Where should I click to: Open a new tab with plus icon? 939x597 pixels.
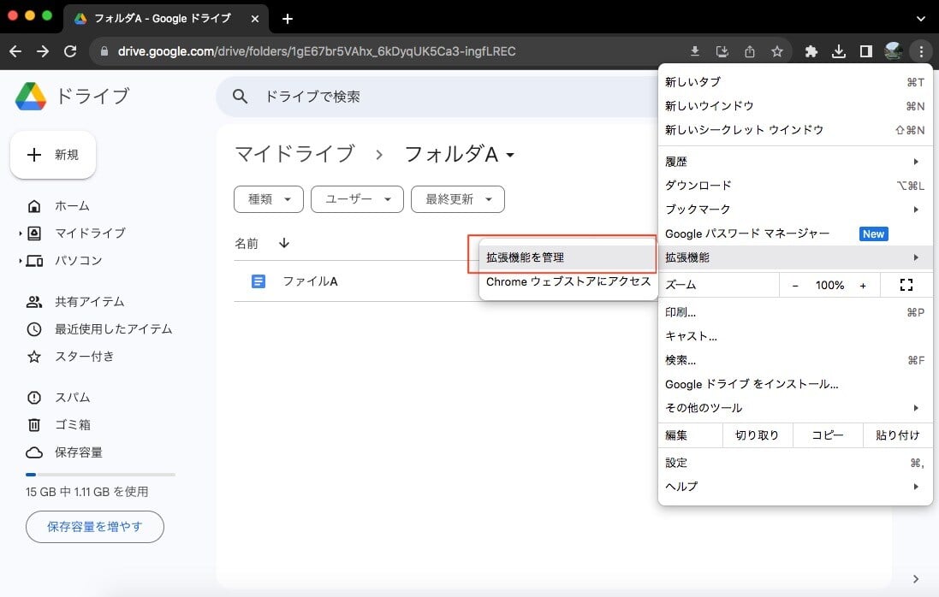pos(288,19)
